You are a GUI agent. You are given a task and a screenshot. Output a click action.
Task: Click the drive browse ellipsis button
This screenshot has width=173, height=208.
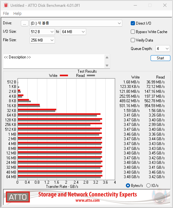coord(25,23)
